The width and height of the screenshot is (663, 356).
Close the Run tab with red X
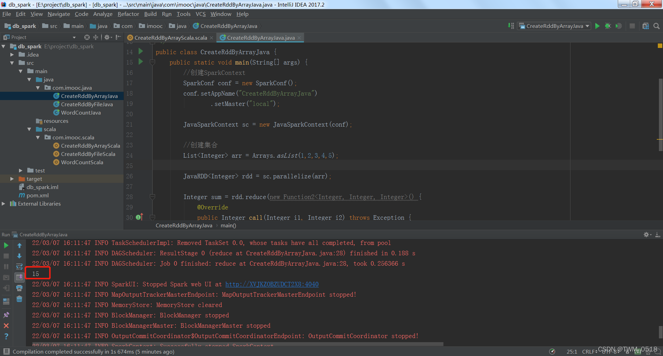6,326
